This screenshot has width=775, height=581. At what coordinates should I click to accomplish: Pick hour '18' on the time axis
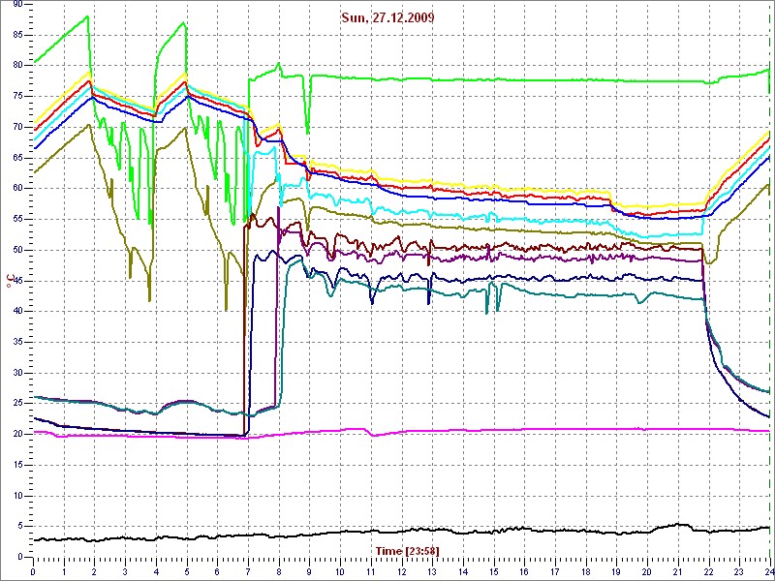586,571
